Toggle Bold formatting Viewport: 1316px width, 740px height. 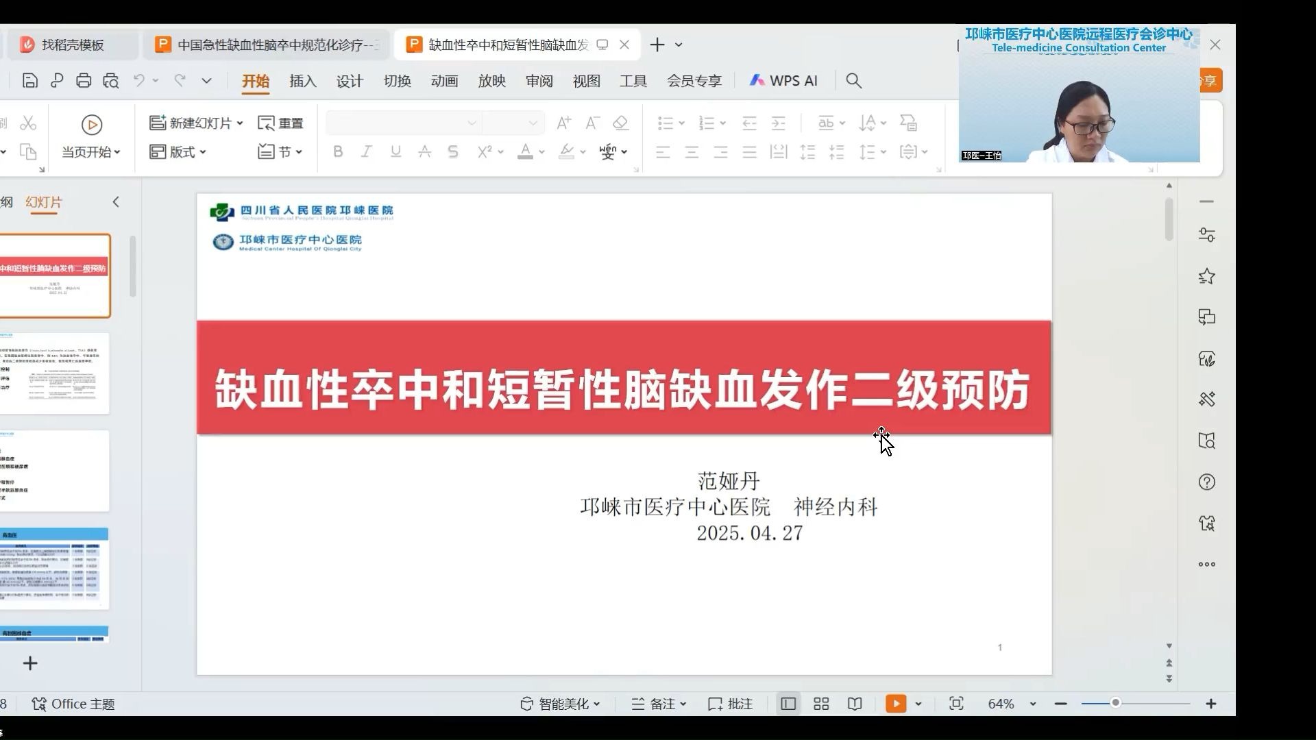(x=338, y=152)
